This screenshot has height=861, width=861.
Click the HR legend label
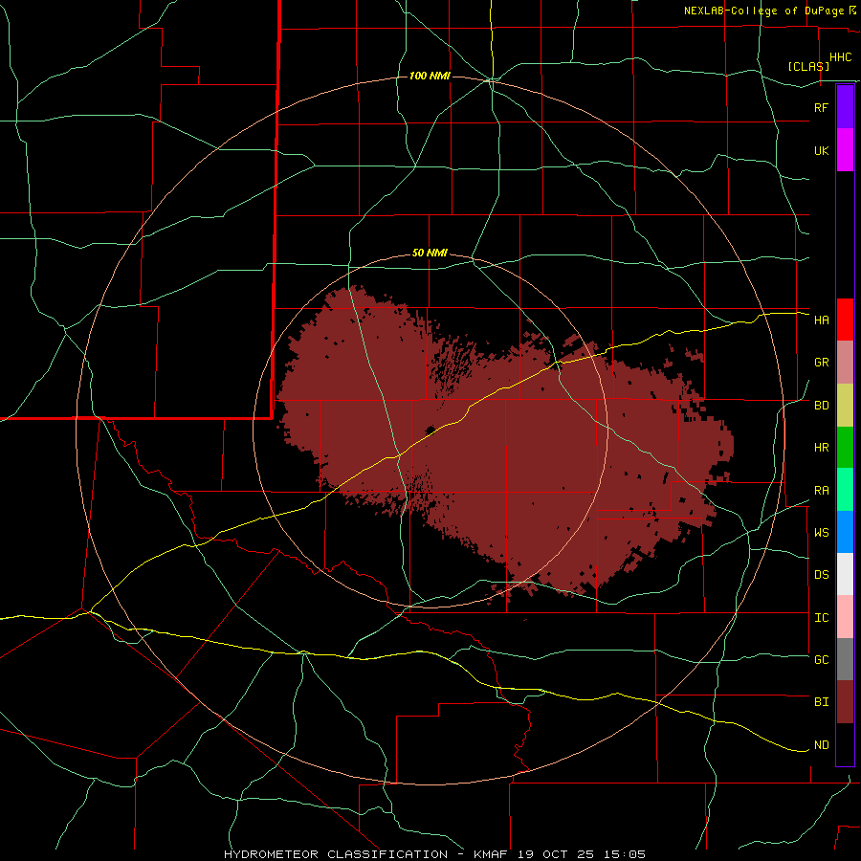tap(821, 448)
